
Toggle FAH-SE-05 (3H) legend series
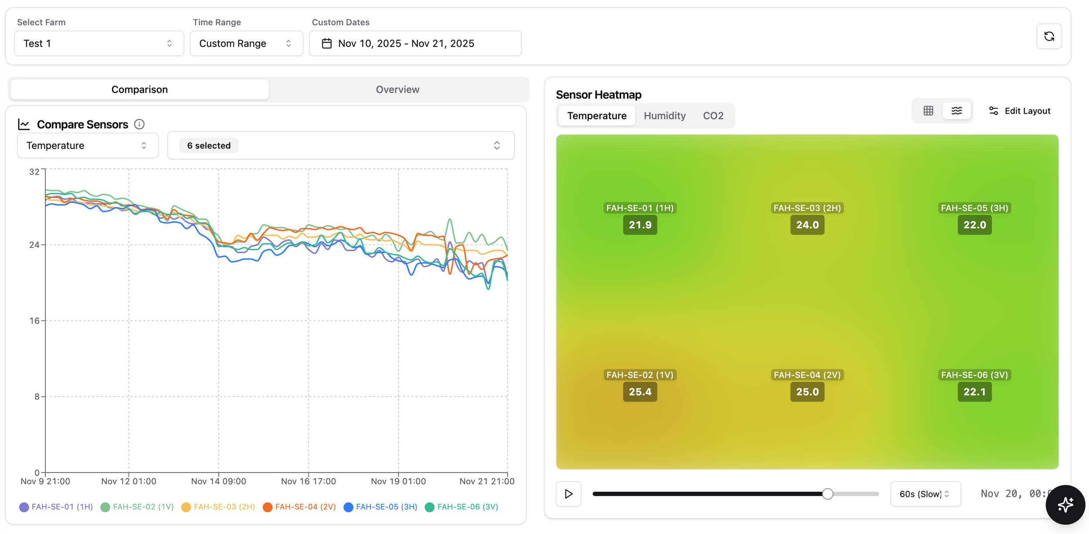coord(381,507)
